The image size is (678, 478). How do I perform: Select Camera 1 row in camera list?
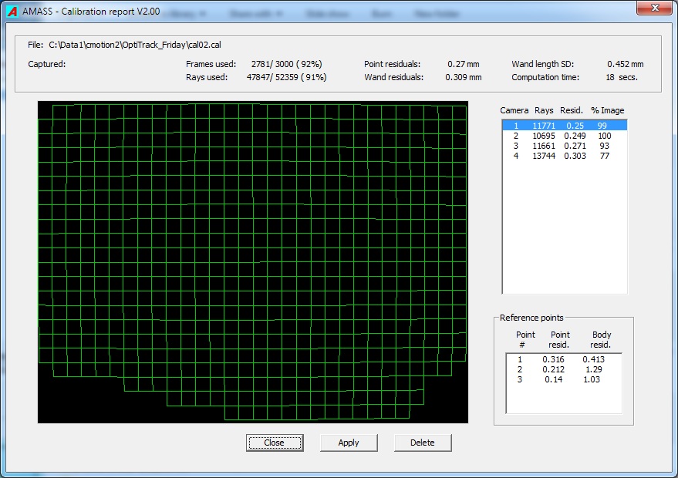(x=564, y=125)
